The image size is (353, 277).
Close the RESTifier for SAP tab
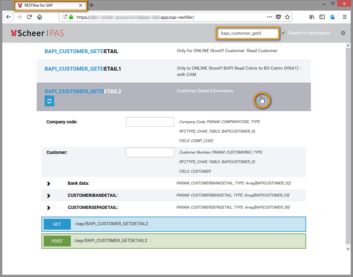81,5
